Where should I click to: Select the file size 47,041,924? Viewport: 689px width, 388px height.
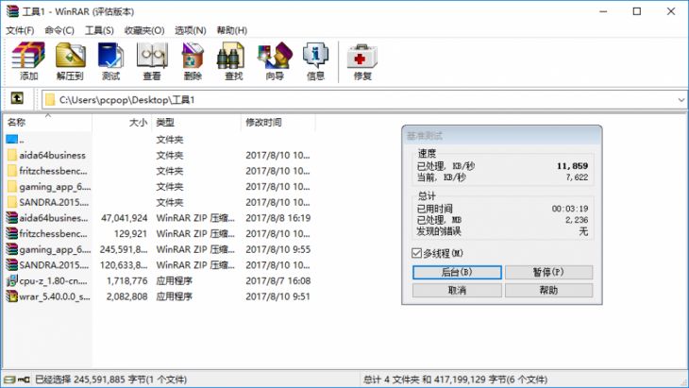[125, 218]
